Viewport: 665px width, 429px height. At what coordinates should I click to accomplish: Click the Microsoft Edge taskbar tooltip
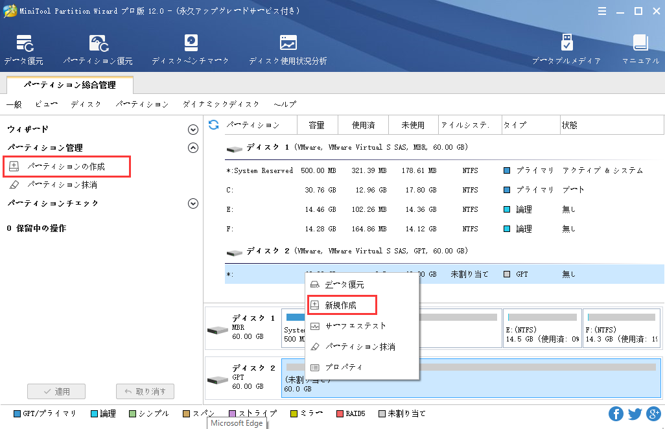pos(237,423)
